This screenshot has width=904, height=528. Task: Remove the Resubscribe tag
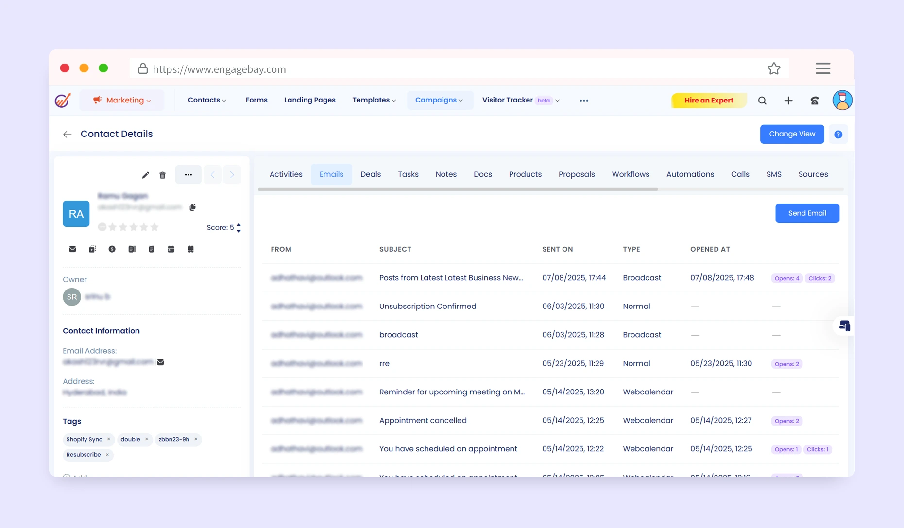pyautogui.click(x=107, y=455)
